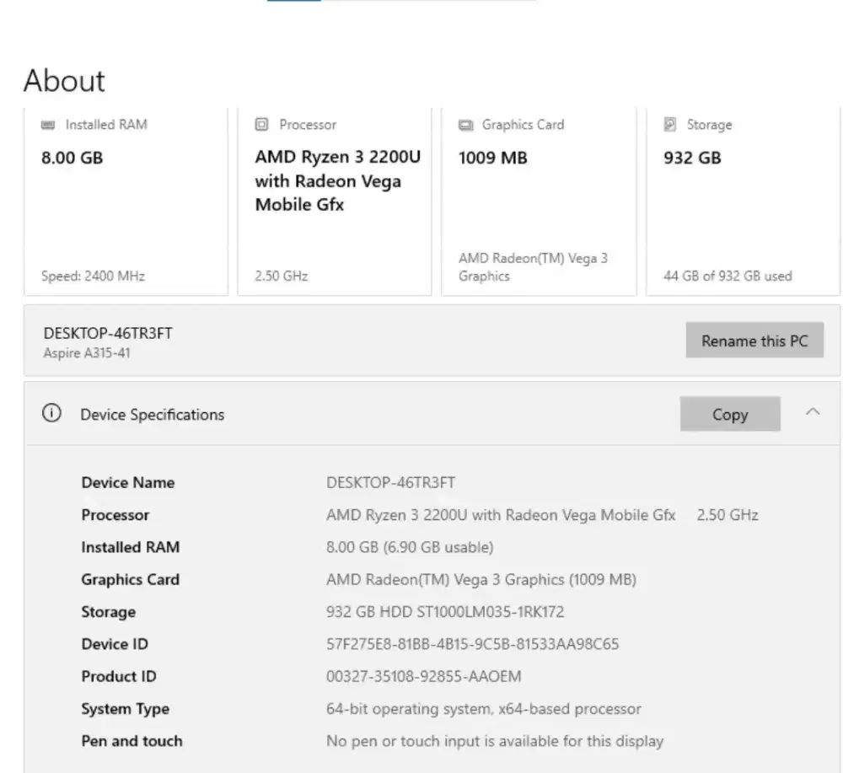The height and width of the screenshot is (773, 843).
Task: Click the Storage drive icon
Action: 670,124
